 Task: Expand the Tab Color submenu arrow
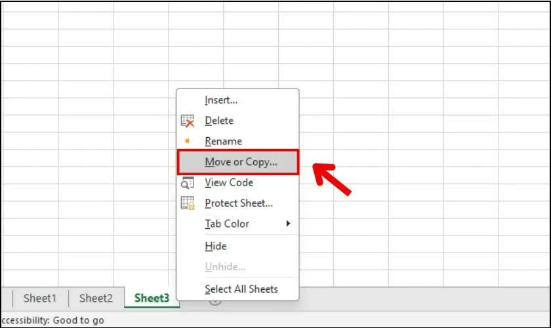[x=287, y=224]
